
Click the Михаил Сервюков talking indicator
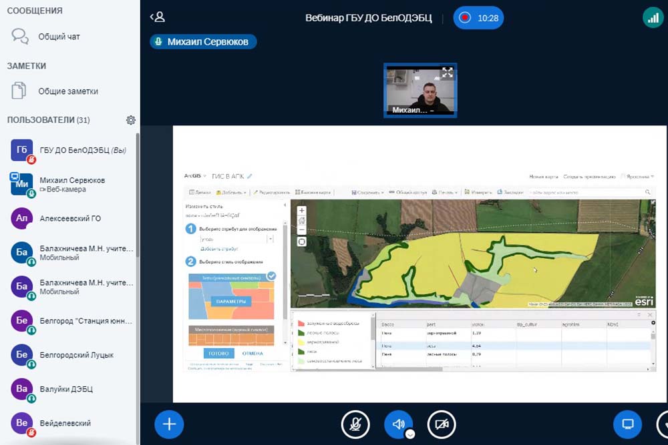click(x=203, y=42)
